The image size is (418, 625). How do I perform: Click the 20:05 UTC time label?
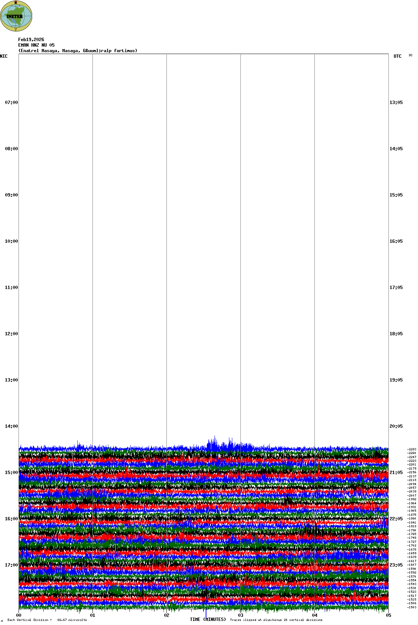396,426
